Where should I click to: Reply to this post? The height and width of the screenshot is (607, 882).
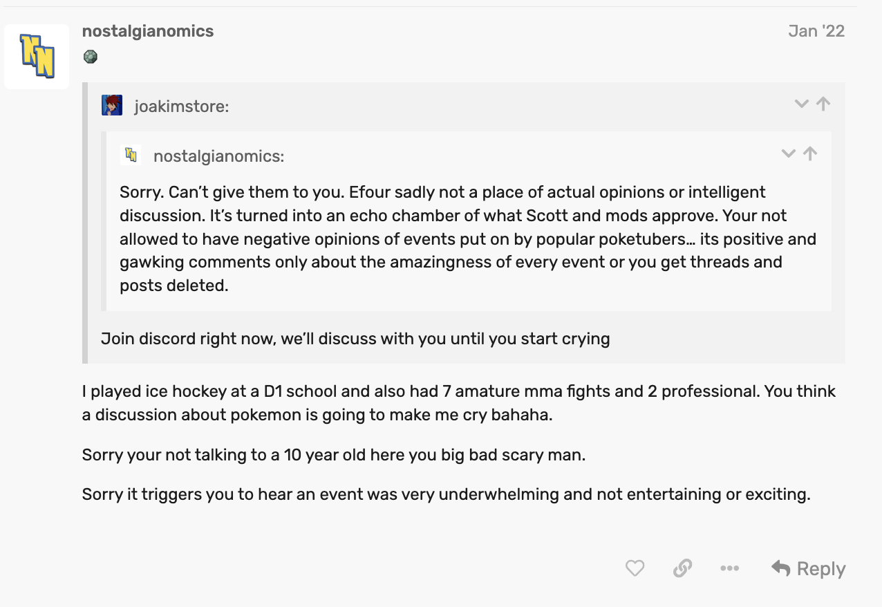pyautogui.click(x=808, y=568)
